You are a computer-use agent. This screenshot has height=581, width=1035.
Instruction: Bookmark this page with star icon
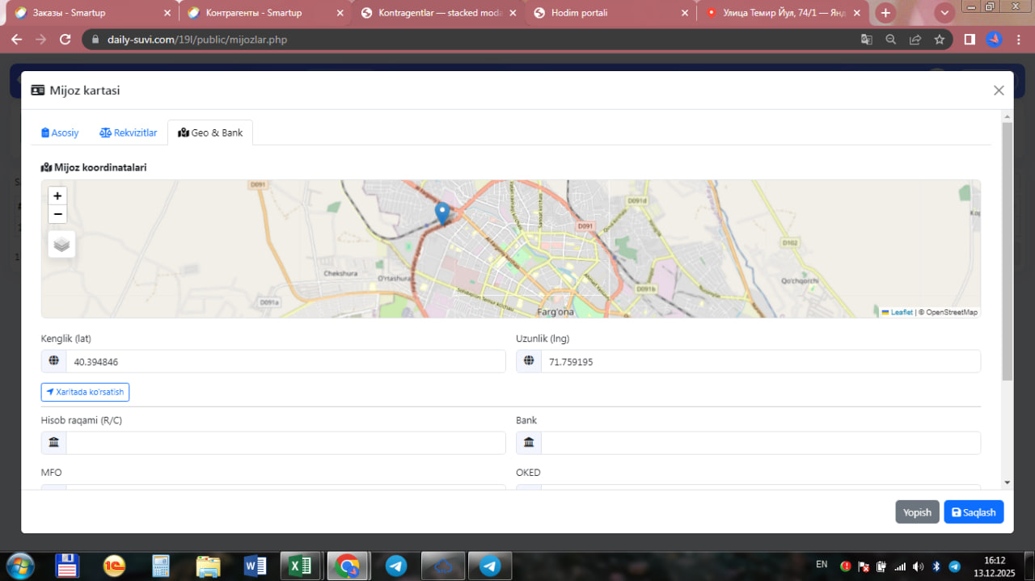click(939, 40)
